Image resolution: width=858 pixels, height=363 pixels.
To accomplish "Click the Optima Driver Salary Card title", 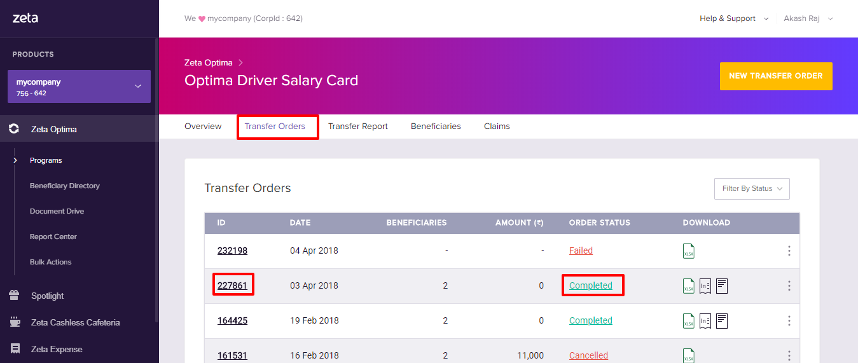I will tap(271, 81).
